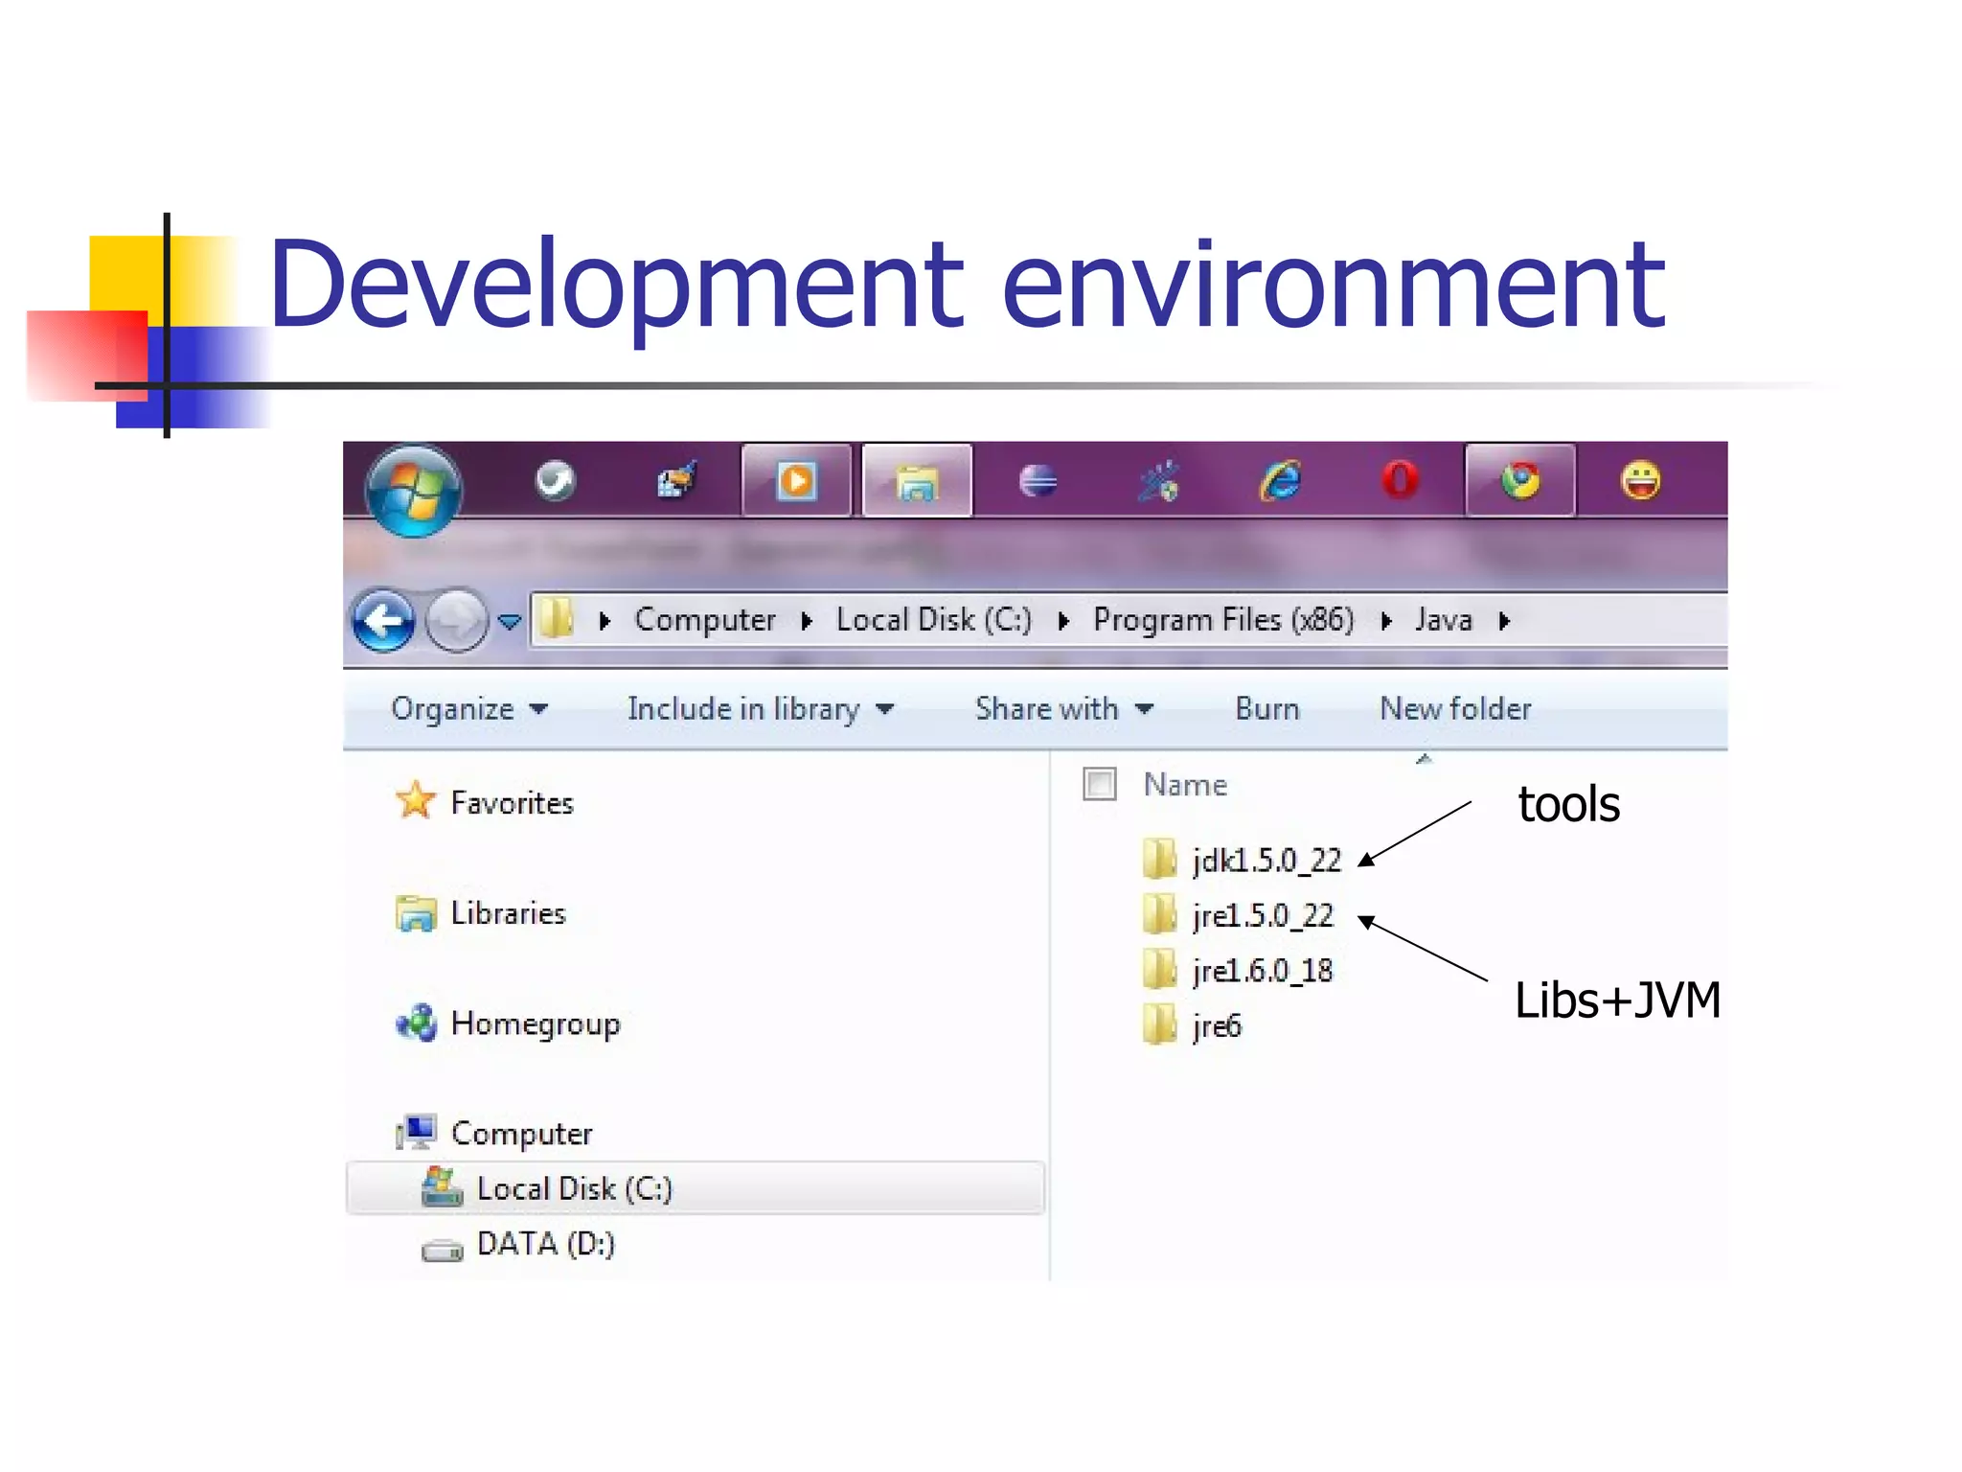Click Burn in the toolbar
1962x1472 pixels.
1266,709
